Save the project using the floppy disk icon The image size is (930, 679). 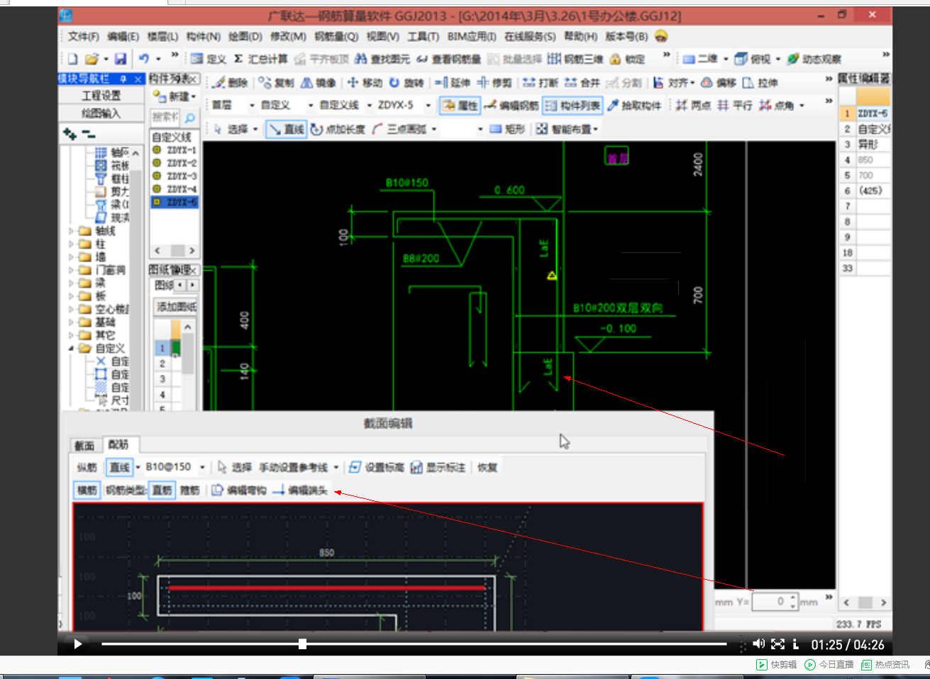pyautogui.click(x=120, y=59)
